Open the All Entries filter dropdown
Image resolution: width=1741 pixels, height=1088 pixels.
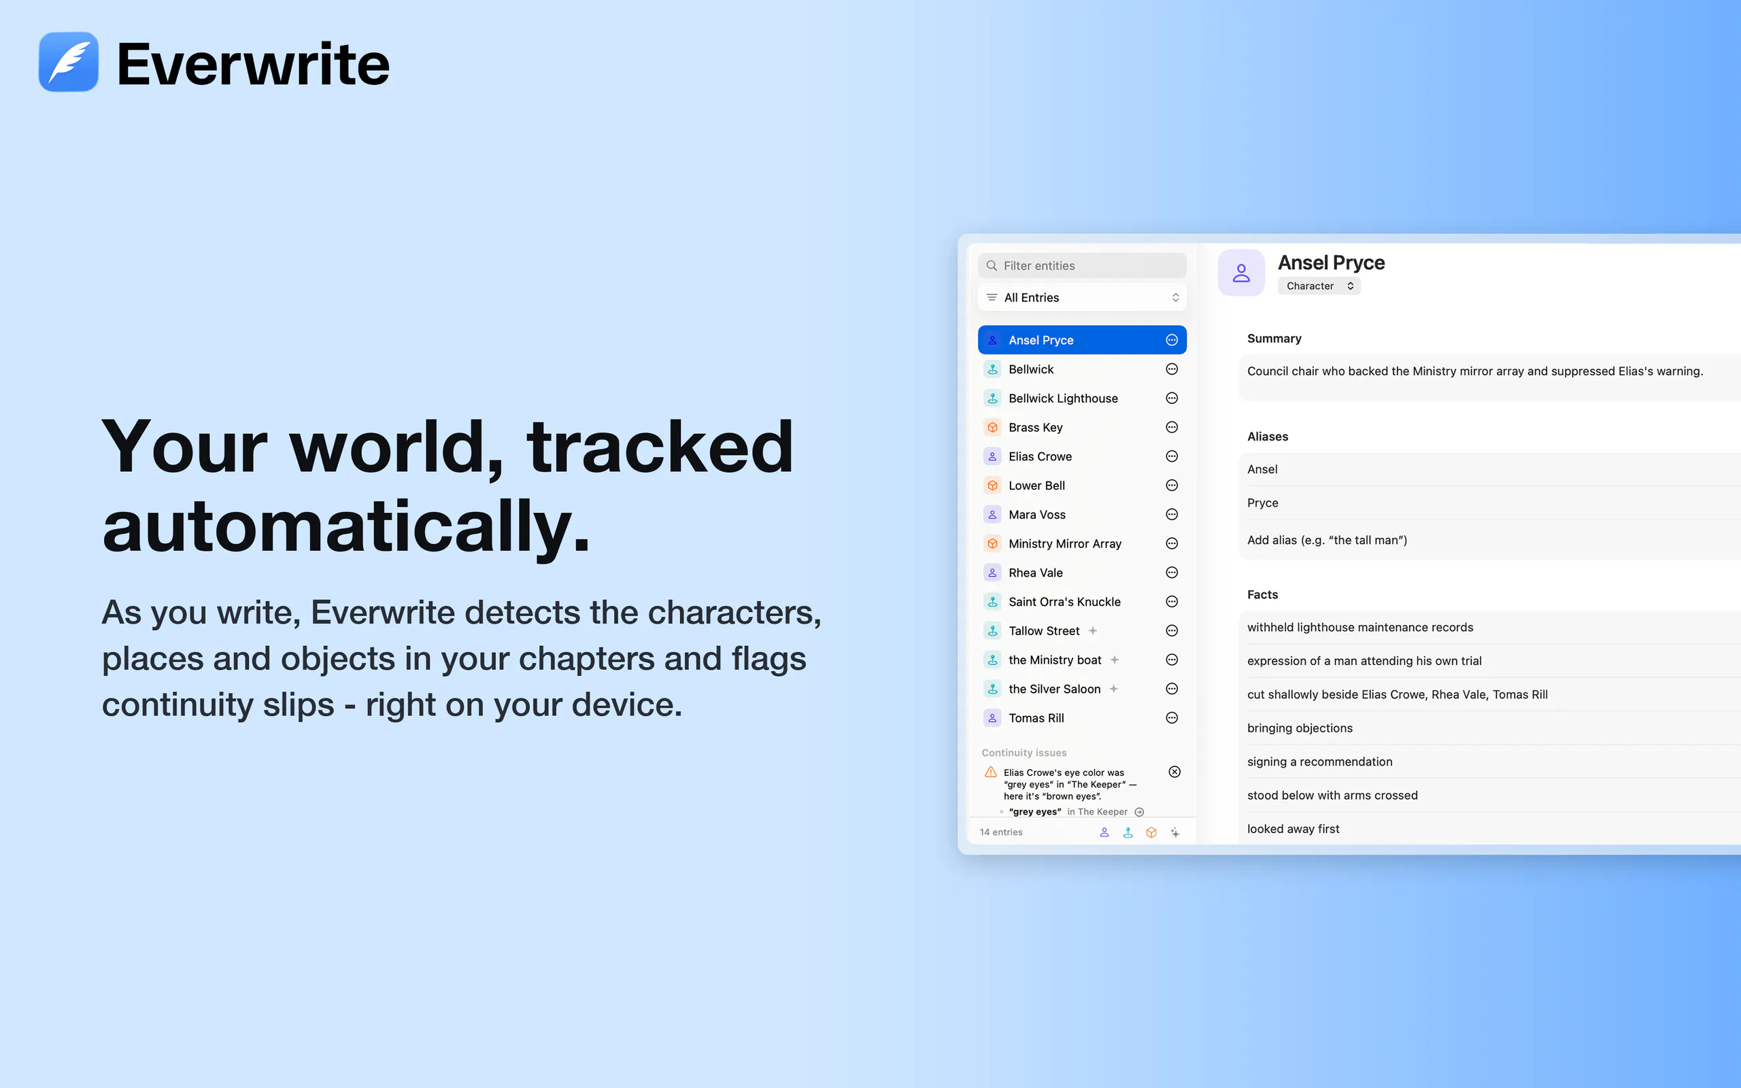coord(1082,297)
